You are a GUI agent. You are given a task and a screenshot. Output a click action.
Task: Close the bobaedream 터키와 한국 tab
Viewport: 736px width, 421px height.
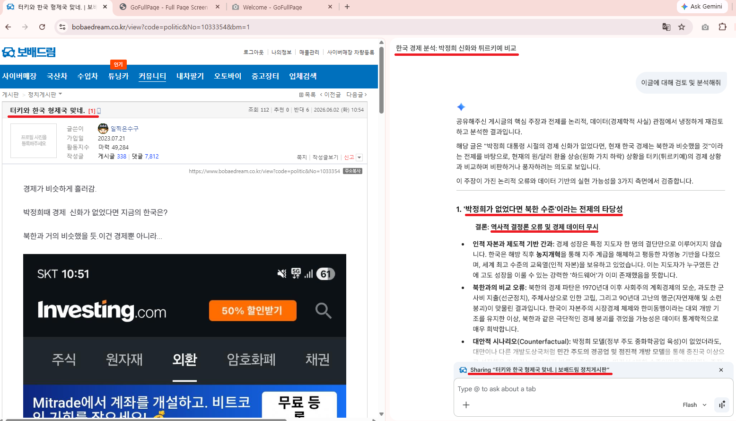tap(105, 7)
